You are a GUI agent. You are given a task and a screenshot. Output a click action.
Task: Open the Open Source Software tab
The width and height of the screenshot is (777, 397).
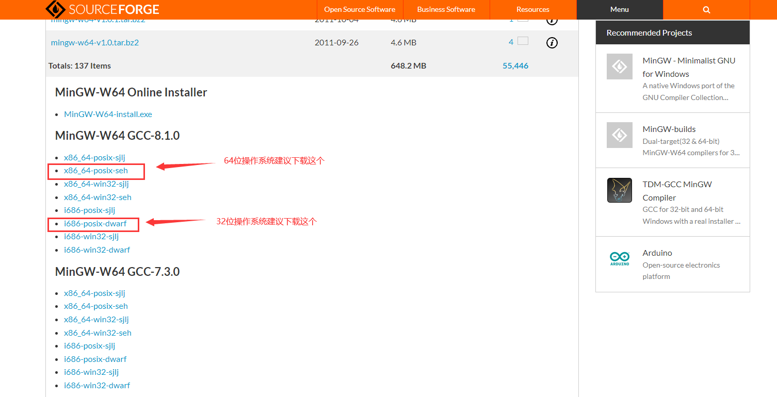pyautogui.click(x=359, y=9)
